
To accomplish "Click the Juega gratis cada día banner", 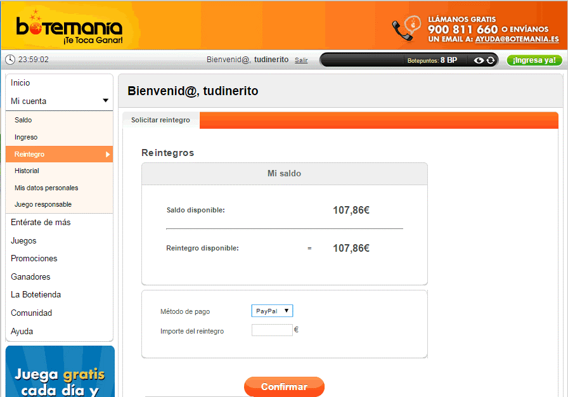I will coord(60,371).
